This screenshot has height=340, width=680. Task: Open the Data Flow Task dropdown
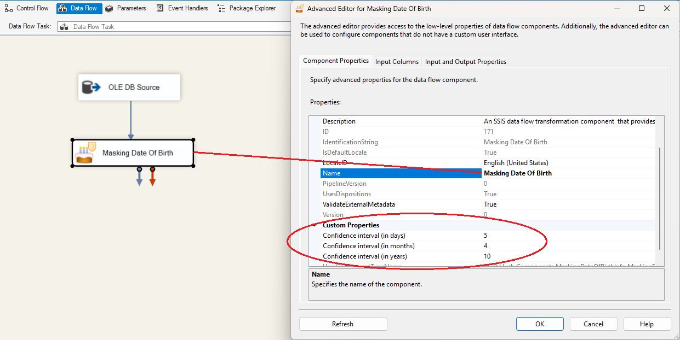tap(175, 26)
